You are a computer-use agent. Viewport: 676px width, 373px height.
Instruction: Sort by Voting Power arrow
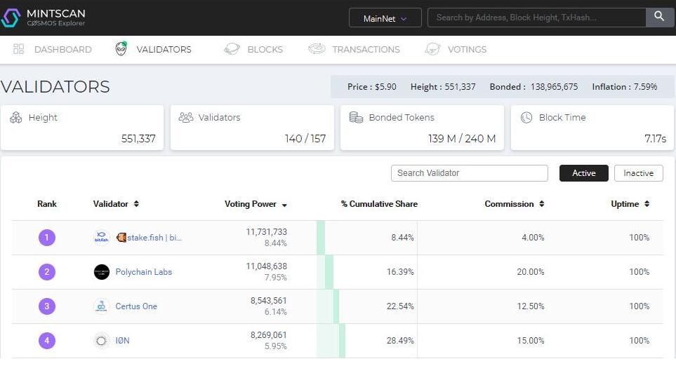pos(284,205)
